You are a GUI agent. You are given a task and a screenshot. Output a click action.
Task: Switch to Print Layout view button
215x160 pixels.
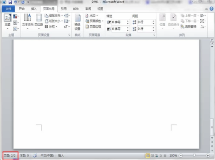click(147, 156)
